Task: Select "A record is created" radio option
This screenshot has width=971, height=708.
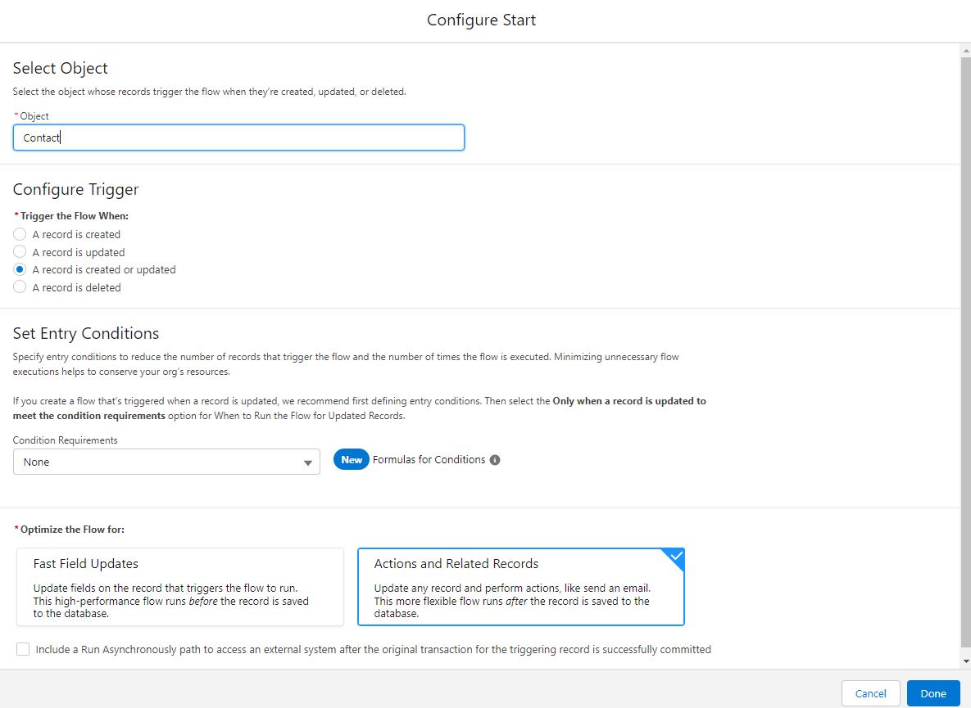Action: [x=20, y=235]
